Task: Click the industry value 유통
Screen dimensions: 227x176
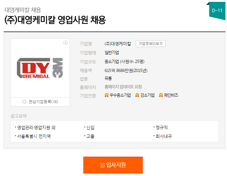Action: coord(108,78)
